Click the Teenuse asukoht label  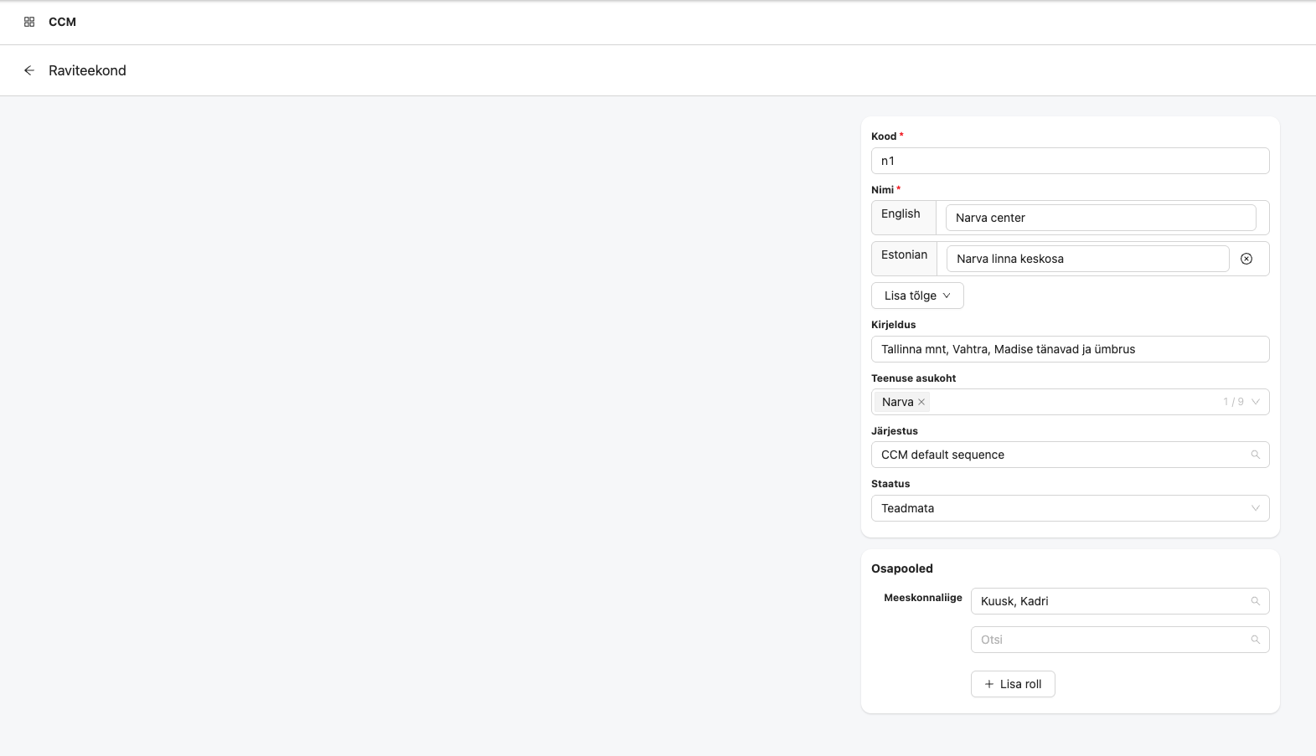[913, 378]
